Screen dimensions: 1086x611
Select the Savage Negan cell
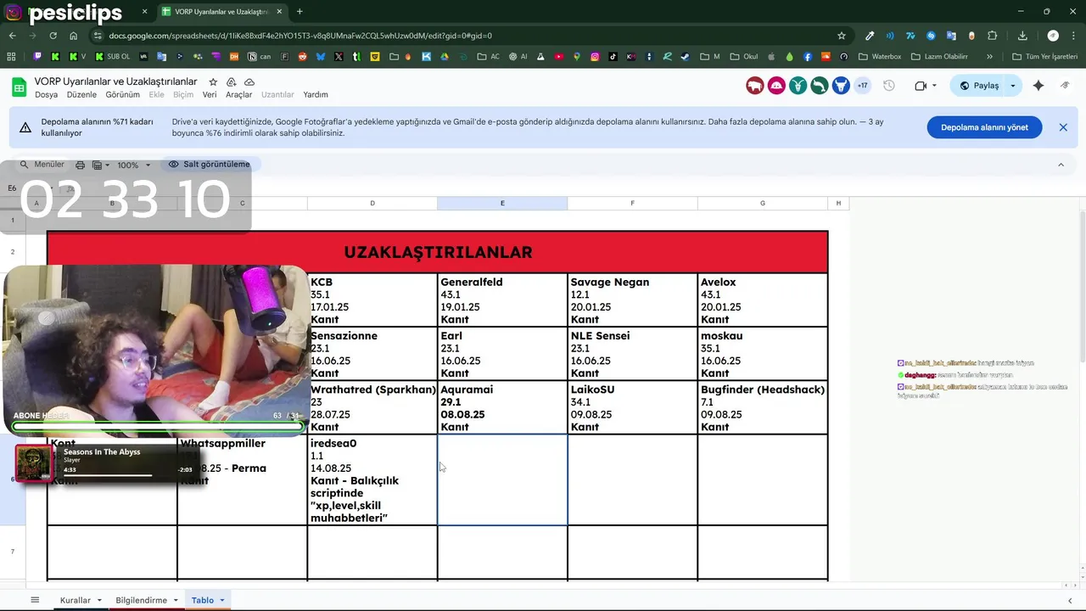coord(632,300)
